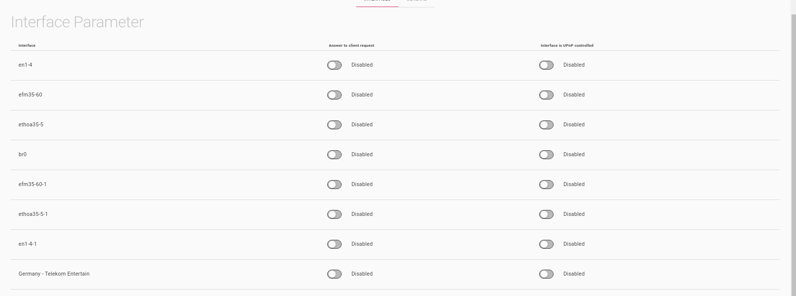The image size is (796, 296).
Task: Toggle UPnP controlled for efm35-60-1
Action: pyautogui.click(x=546, y=185)
